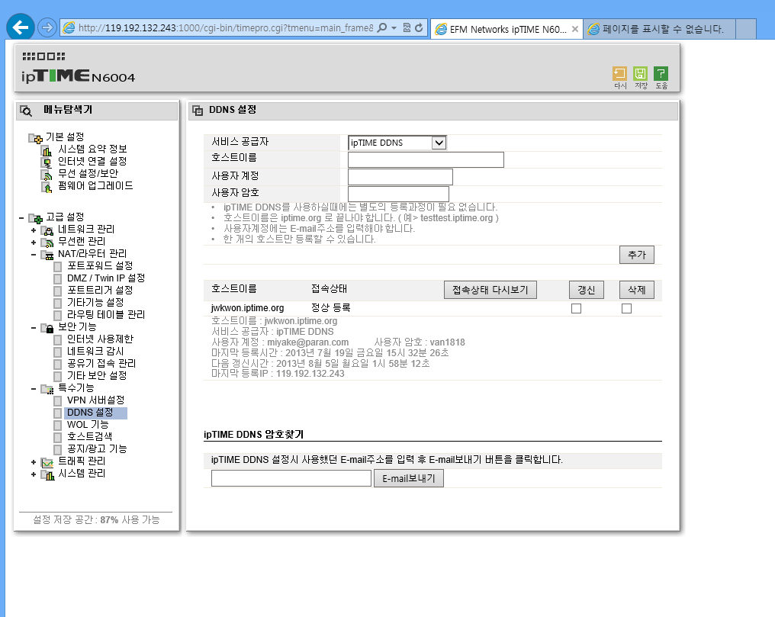Expand the 네트워크 관리 tree node
Screen dimensions: 775x617
34,230
